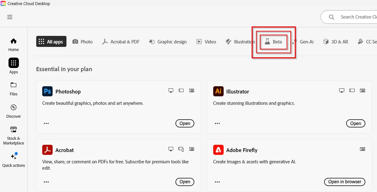Open Illustrator's more options ellipsis
Screen dimensions: 377x192
(217, 123)
